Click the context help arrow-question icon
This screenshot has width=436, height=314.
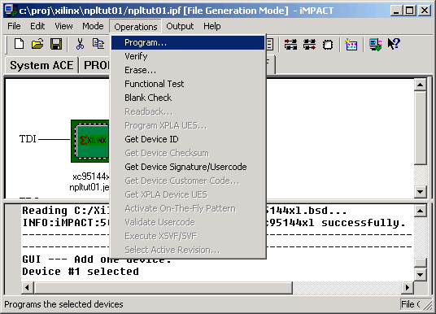pos(394,44)
